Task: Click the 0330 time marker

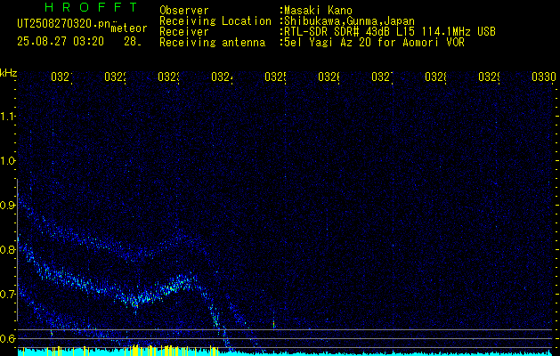Action: pos(544,77)
